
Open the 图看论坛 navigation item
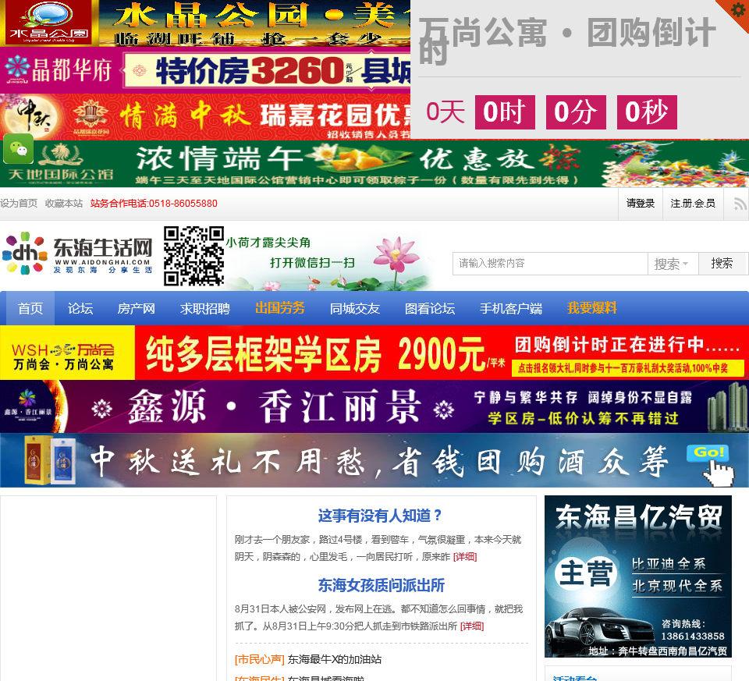[x=430, y=308]
